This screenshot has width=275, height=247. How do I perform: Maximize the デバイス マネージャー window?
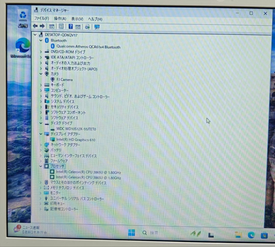click(251, 13)
